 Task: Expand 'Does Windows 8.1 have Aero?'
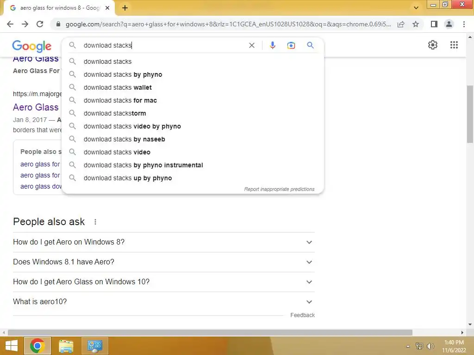[x=164, y=262]
